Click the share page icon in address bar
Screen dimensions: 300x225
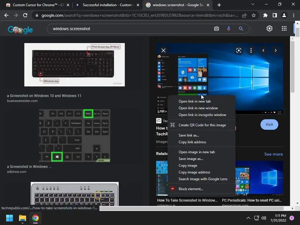point(244,15)
